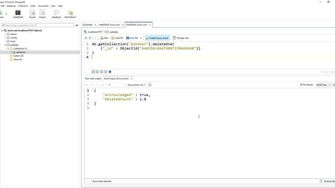The height and width of the screenshot is (188, 335).
Task: Expand the local database node
Action: click(x=5, y=41)
